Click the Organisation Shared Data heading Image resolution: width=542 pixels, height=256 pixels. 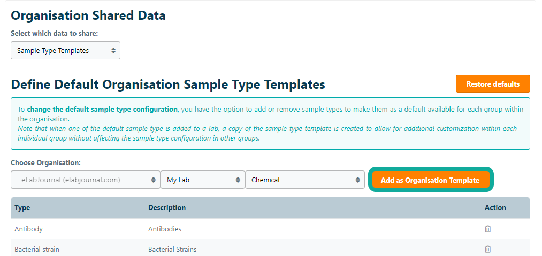tap(88, 15)
